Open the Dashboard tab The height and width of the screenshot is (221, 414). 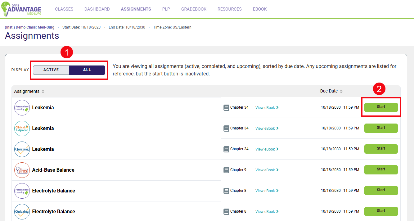(97, 9)
